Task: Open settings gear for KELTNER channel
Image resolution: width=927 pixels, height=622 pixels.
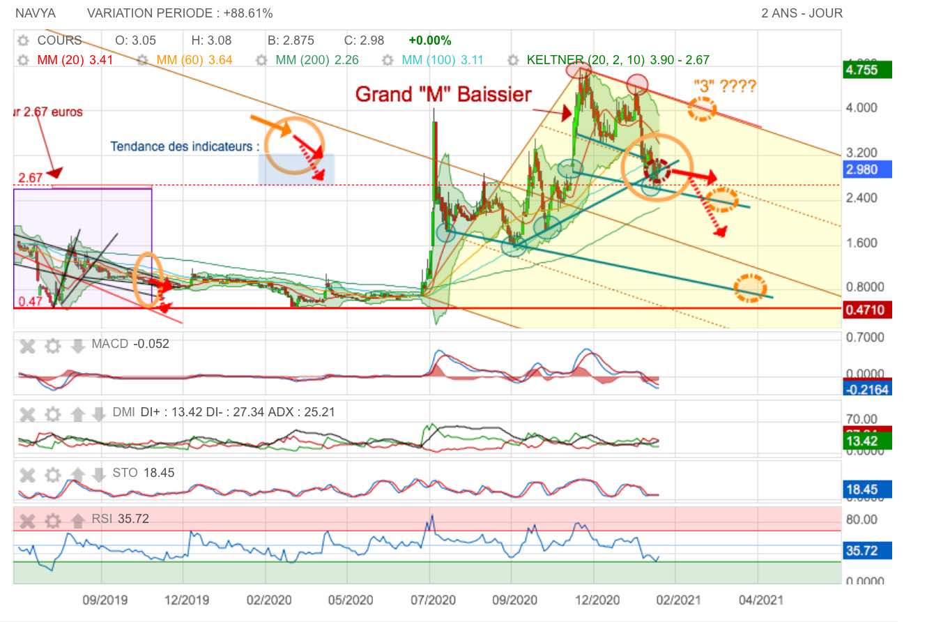Action: pyautogui.click(x=514, y=60)
